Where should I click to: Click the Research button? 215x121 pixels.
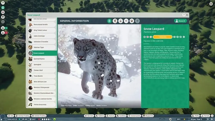pos(180,21)
